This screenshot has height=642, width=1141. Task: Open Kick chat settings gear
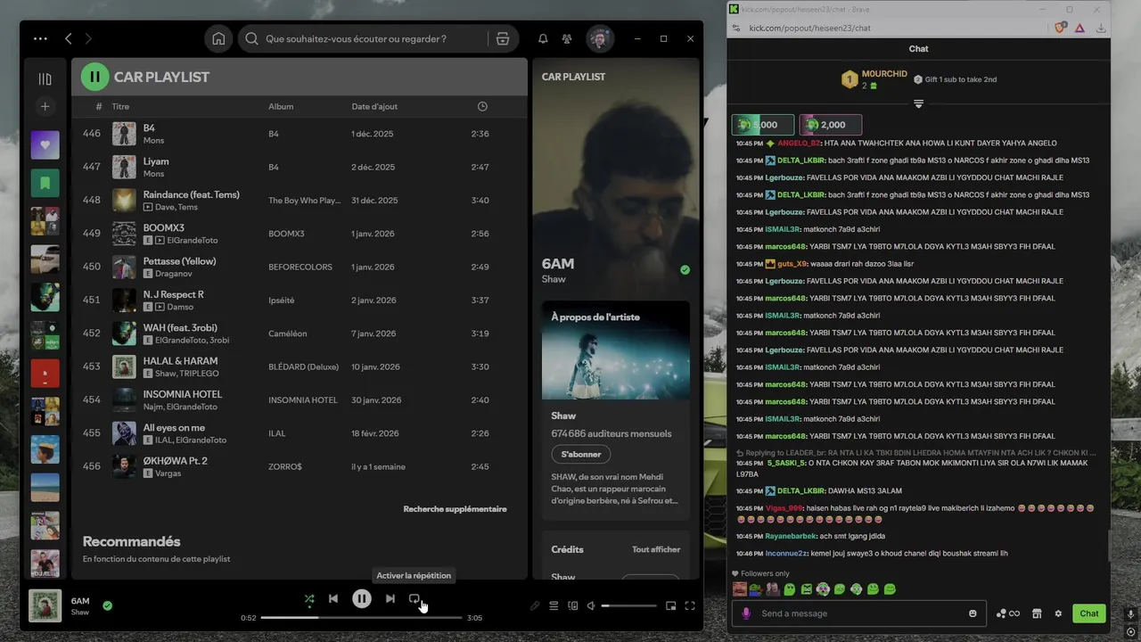(1058, 613)
